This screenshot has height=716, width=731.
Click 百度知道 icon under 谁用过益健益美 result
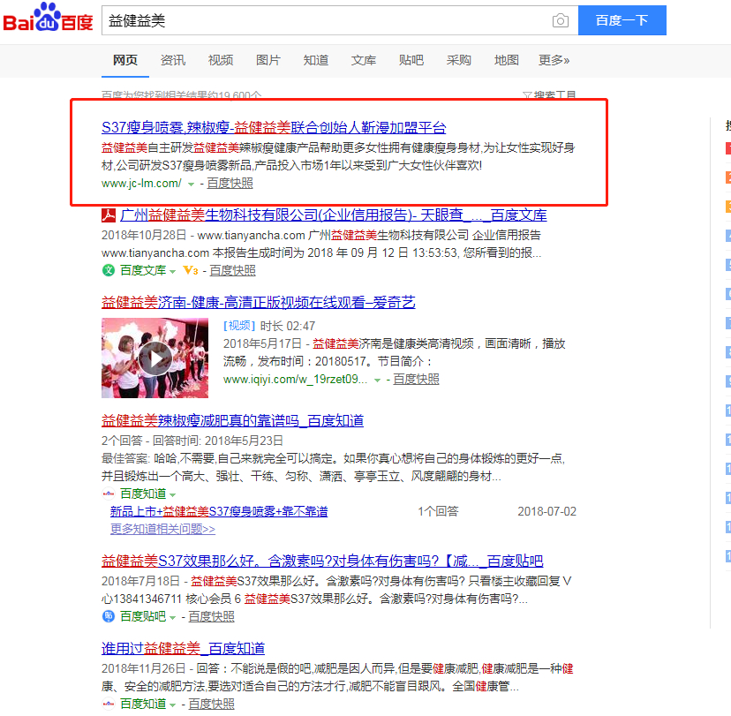(109, 704)
